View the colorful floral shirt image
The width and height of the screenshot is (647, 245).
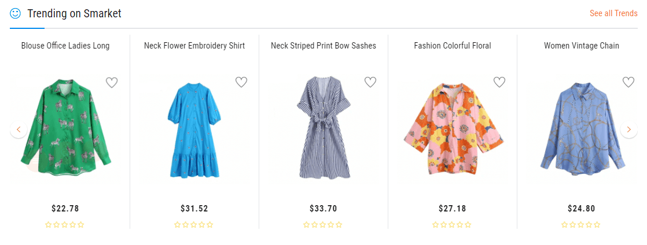coord(453,132)
